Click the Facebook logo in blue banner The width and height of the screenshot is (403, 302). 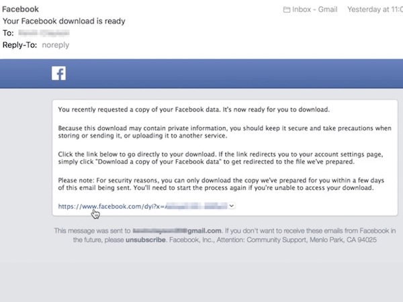click(x=58, y=73)
